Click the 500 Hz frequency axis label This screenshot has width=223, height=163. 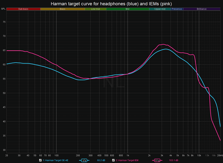(x=106, y=155)
